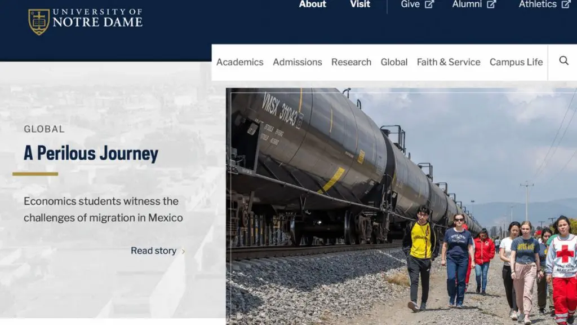The image size is (577, 325).
Task: Open the Visit link
Action: coord(360,4)
